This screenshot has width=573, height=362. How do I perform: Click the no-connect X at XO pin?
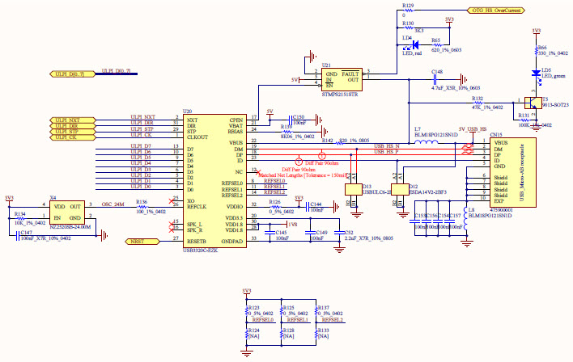point(171,201)
